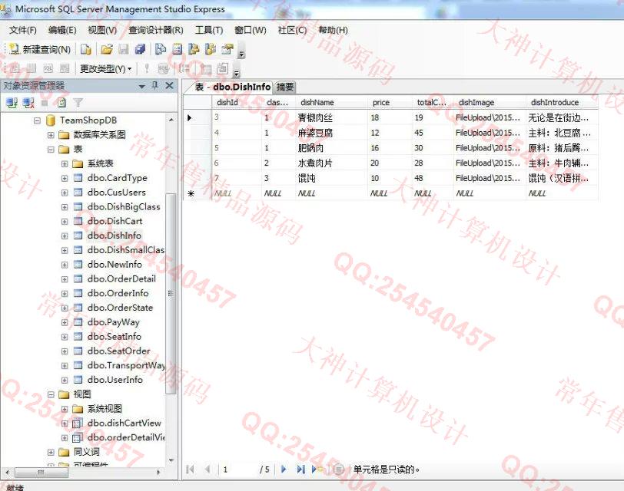Click the Disconnect icon in Object Explorer
Image resolution: width=624 pixels, height=491 pixels.
click(x=28, y=103)
